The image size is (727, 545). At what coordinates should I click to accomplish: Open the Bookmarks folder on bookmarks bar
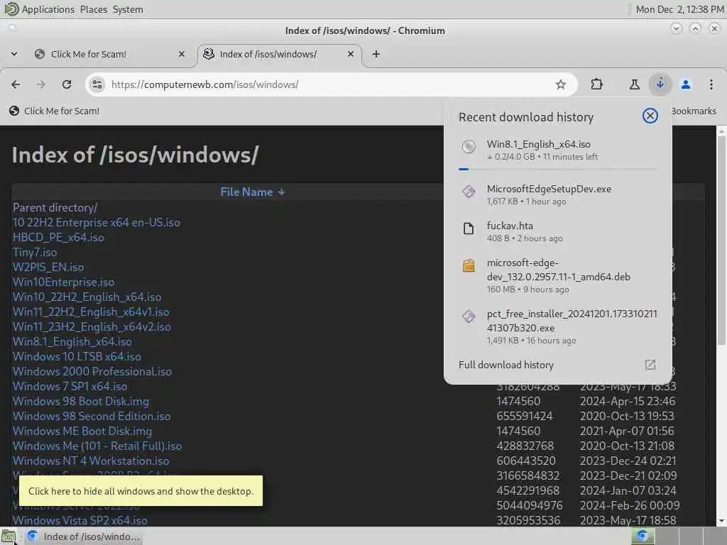click(694, 111)
